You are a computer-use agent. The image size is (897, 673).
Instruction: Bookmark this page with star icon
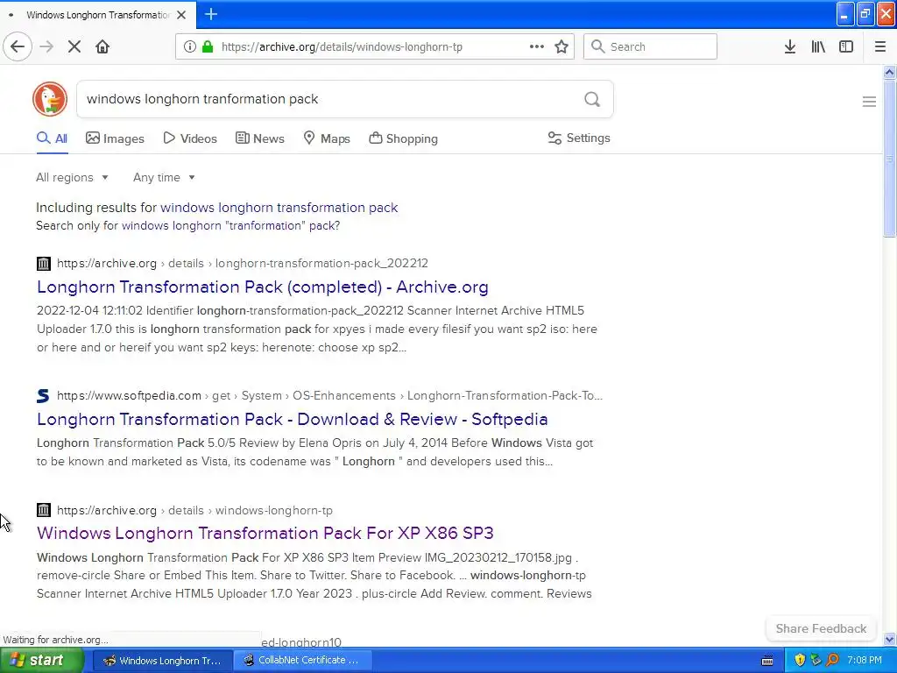[x=562, y=46]
